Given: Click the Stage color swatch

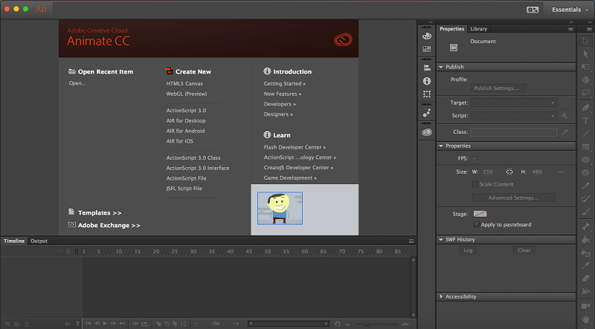Looking at the screenshot, I should [480, 214].
